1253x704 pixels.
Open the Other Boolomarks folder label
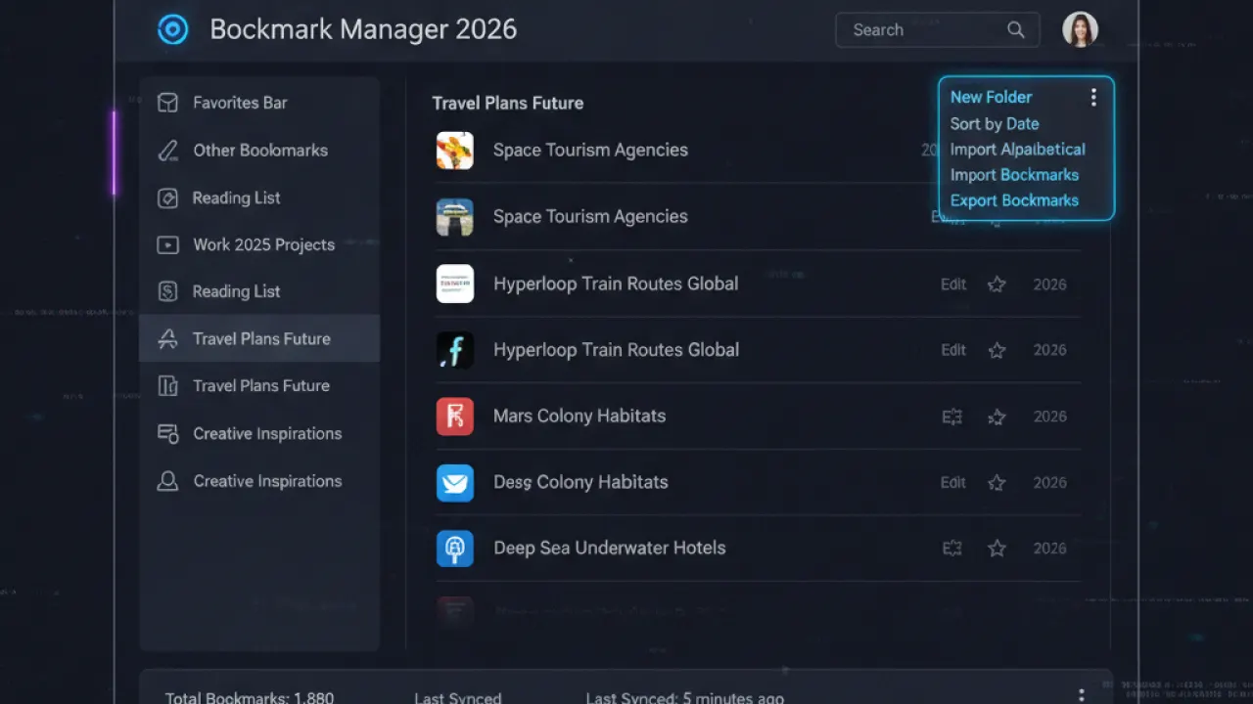tap(260, 151)
